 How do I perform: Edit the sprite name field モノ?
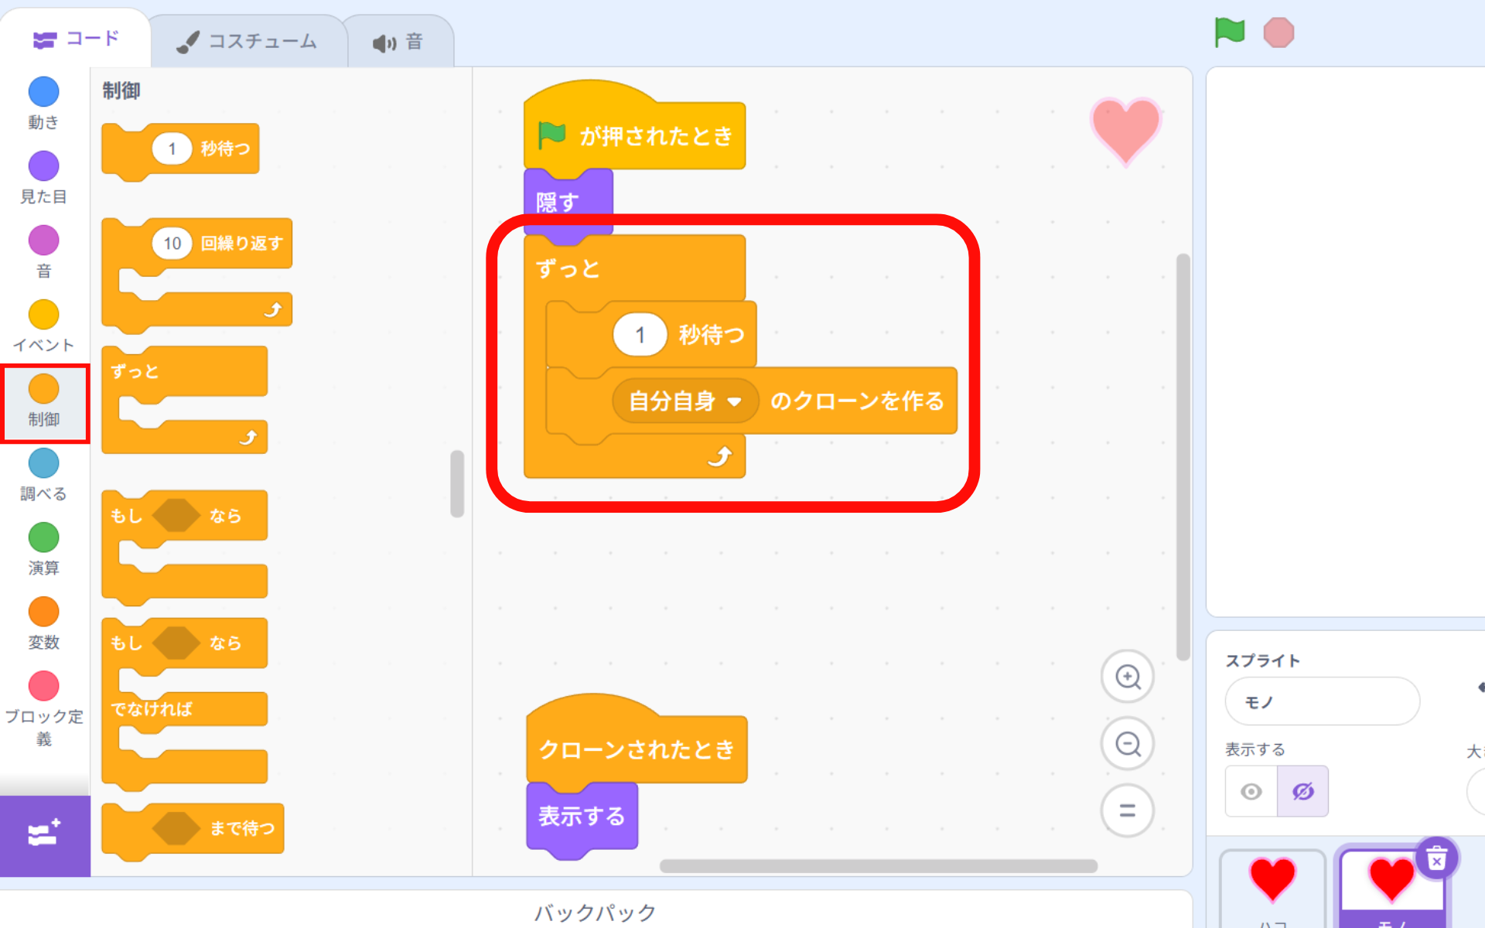point(1321,701)
